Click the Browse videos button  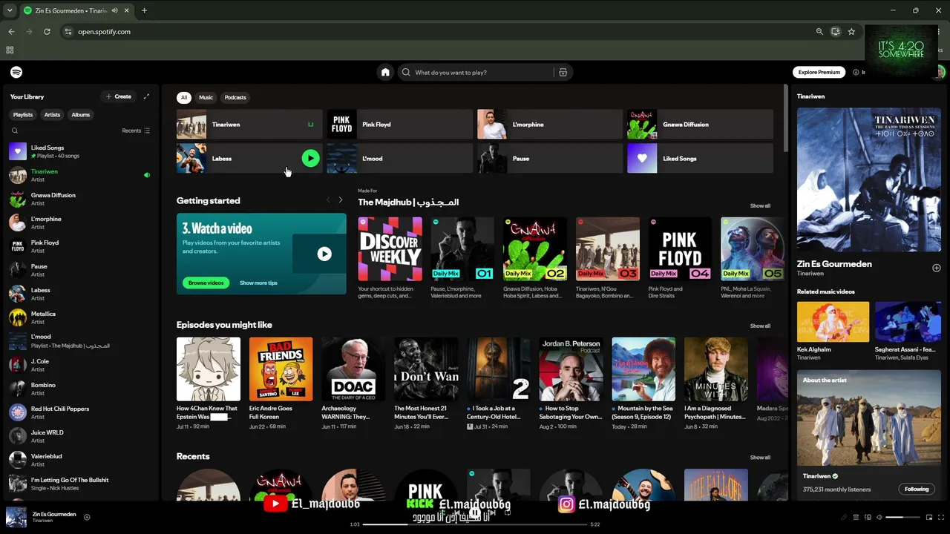[206, 283]
